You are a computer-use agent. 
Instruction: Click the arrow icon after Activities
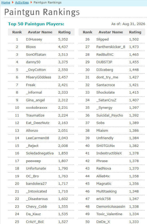31,2
